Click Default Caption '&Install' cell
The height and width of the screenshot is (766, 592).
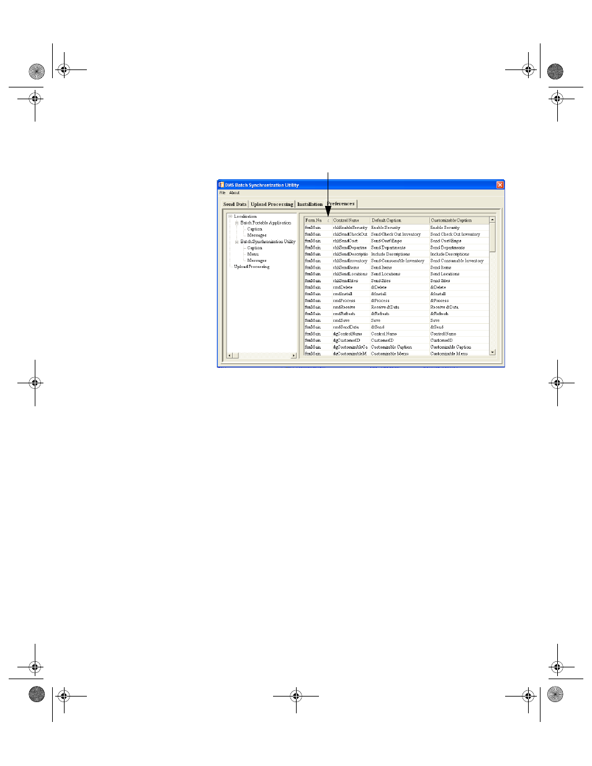point(400,294)
